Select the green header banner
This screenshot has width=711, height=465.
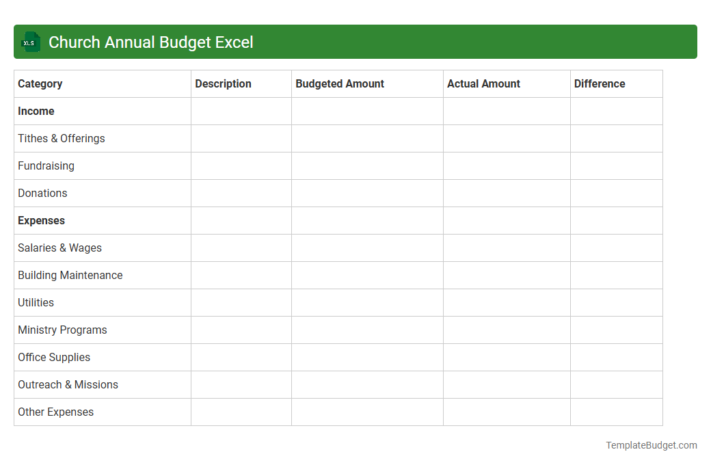point(355,42)
